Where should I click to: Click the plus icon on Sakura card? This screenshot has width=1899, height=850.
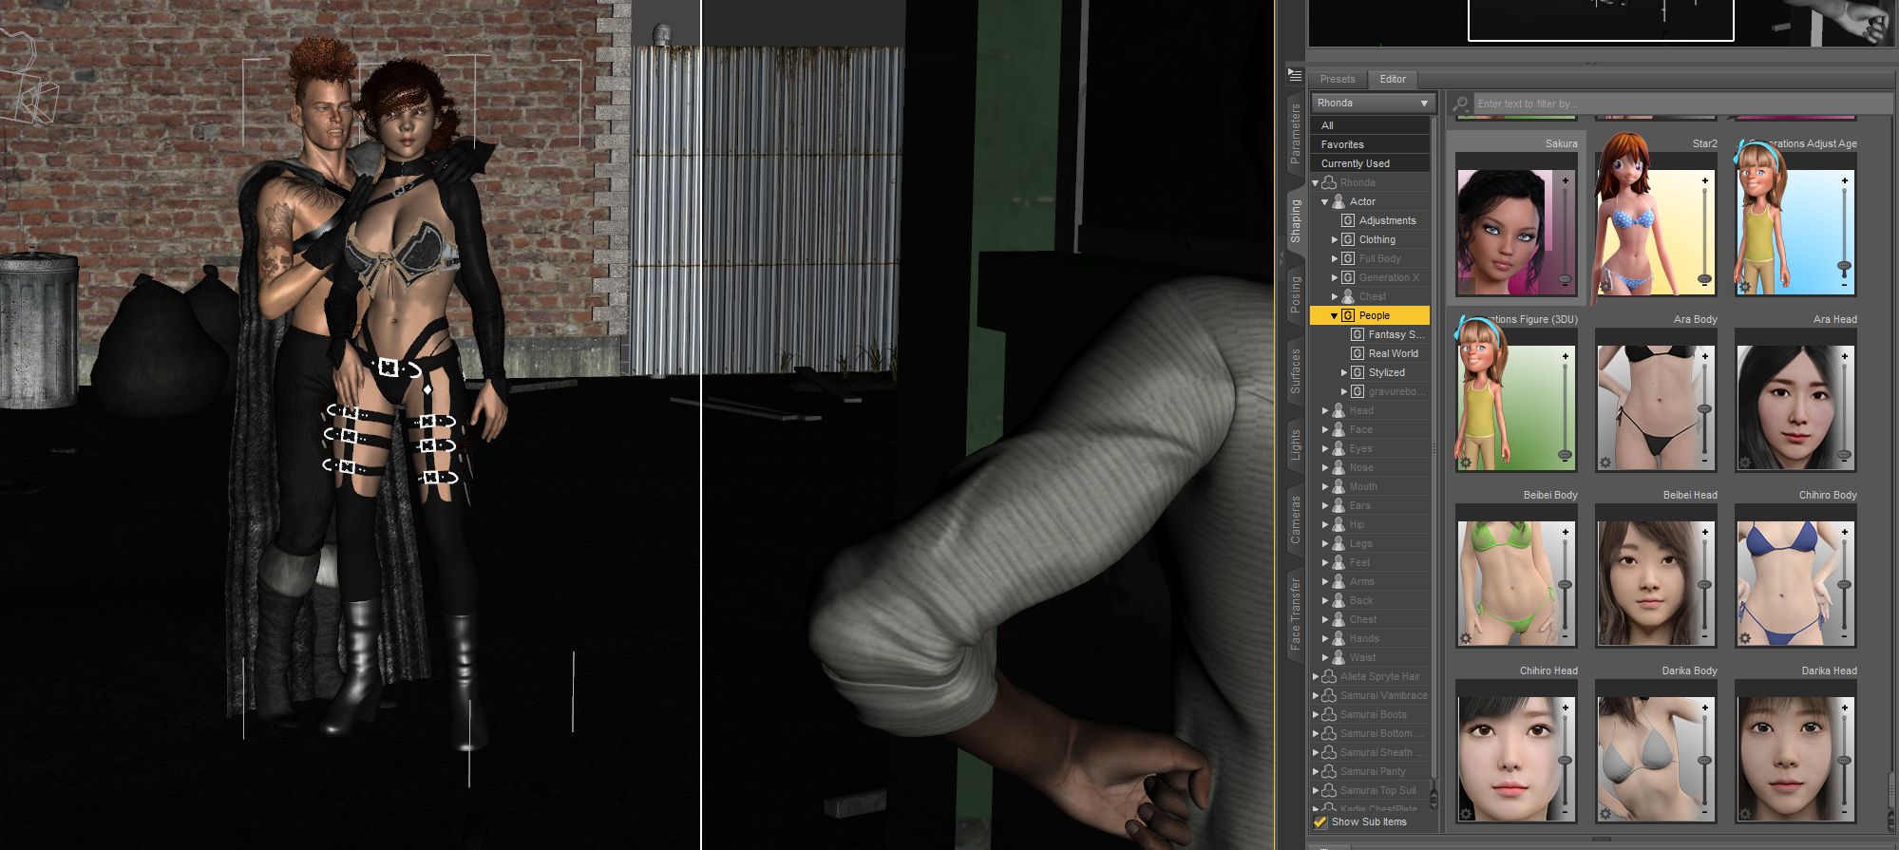1566,180
